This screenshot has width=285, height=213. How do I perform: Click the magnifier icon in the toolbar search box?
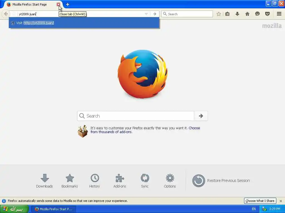pos(165,14)
